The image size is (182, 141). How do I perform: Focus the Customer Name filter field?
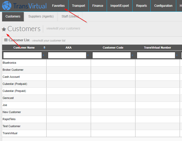click(22, 55)
